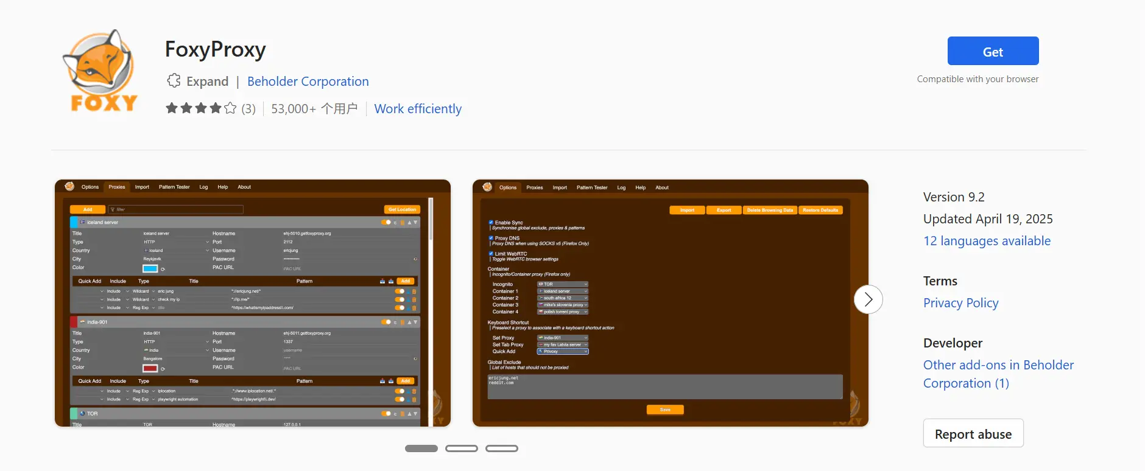
Task: Click the FoxyProxy fox logo icon
Action: pos(100,71)
